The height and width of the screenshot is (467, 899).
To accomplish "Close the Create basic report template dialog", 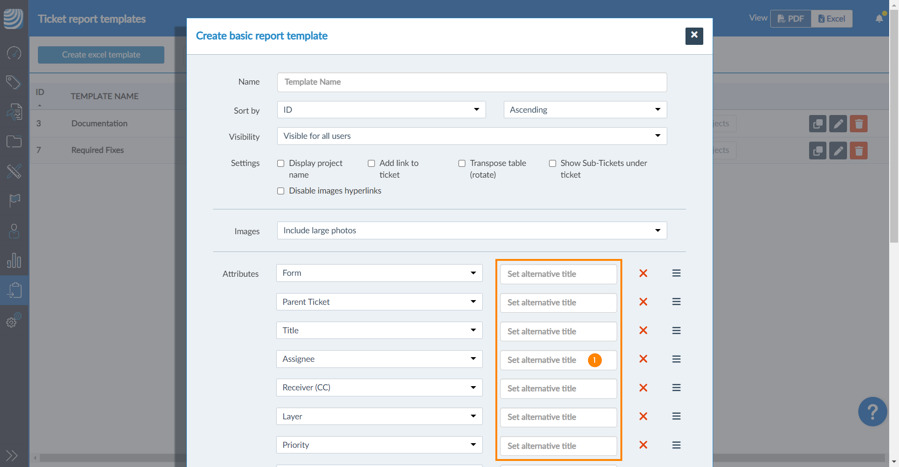I will 694,36.
